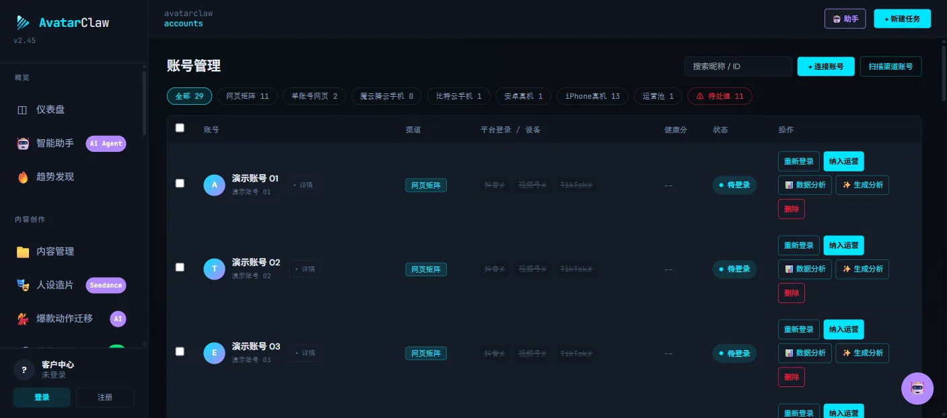Focus the 搜索昵称 / ID search field
947x418 pixels.
click(738, 67)
